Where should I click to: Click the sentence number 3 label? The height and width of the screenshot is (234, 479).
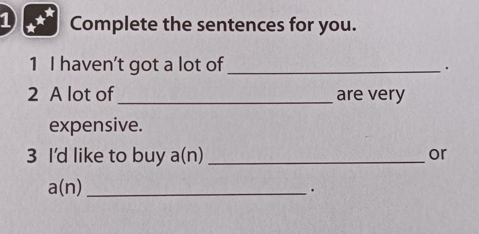click(32, 156)
